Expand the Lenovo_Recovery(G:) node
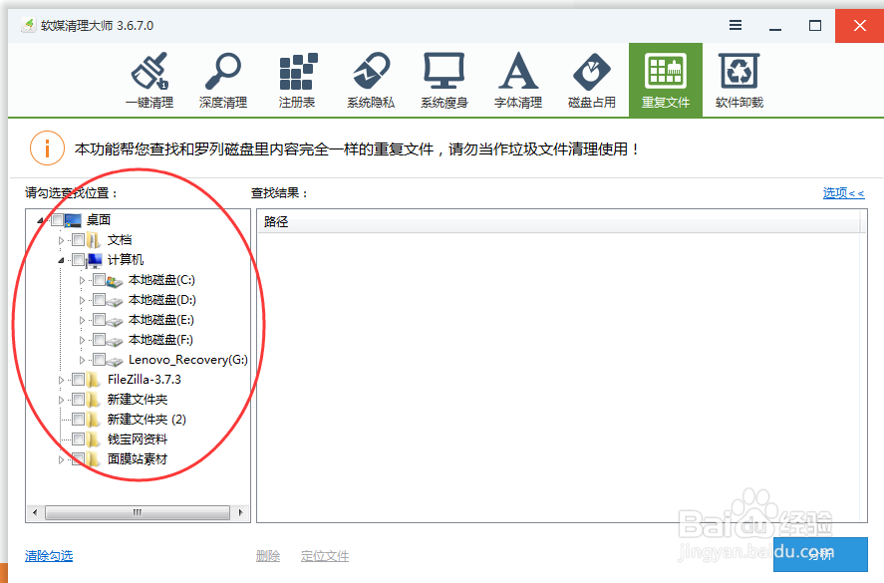This screenshot has width=884, height=583. pyautogui.click(x=84, y=360)
